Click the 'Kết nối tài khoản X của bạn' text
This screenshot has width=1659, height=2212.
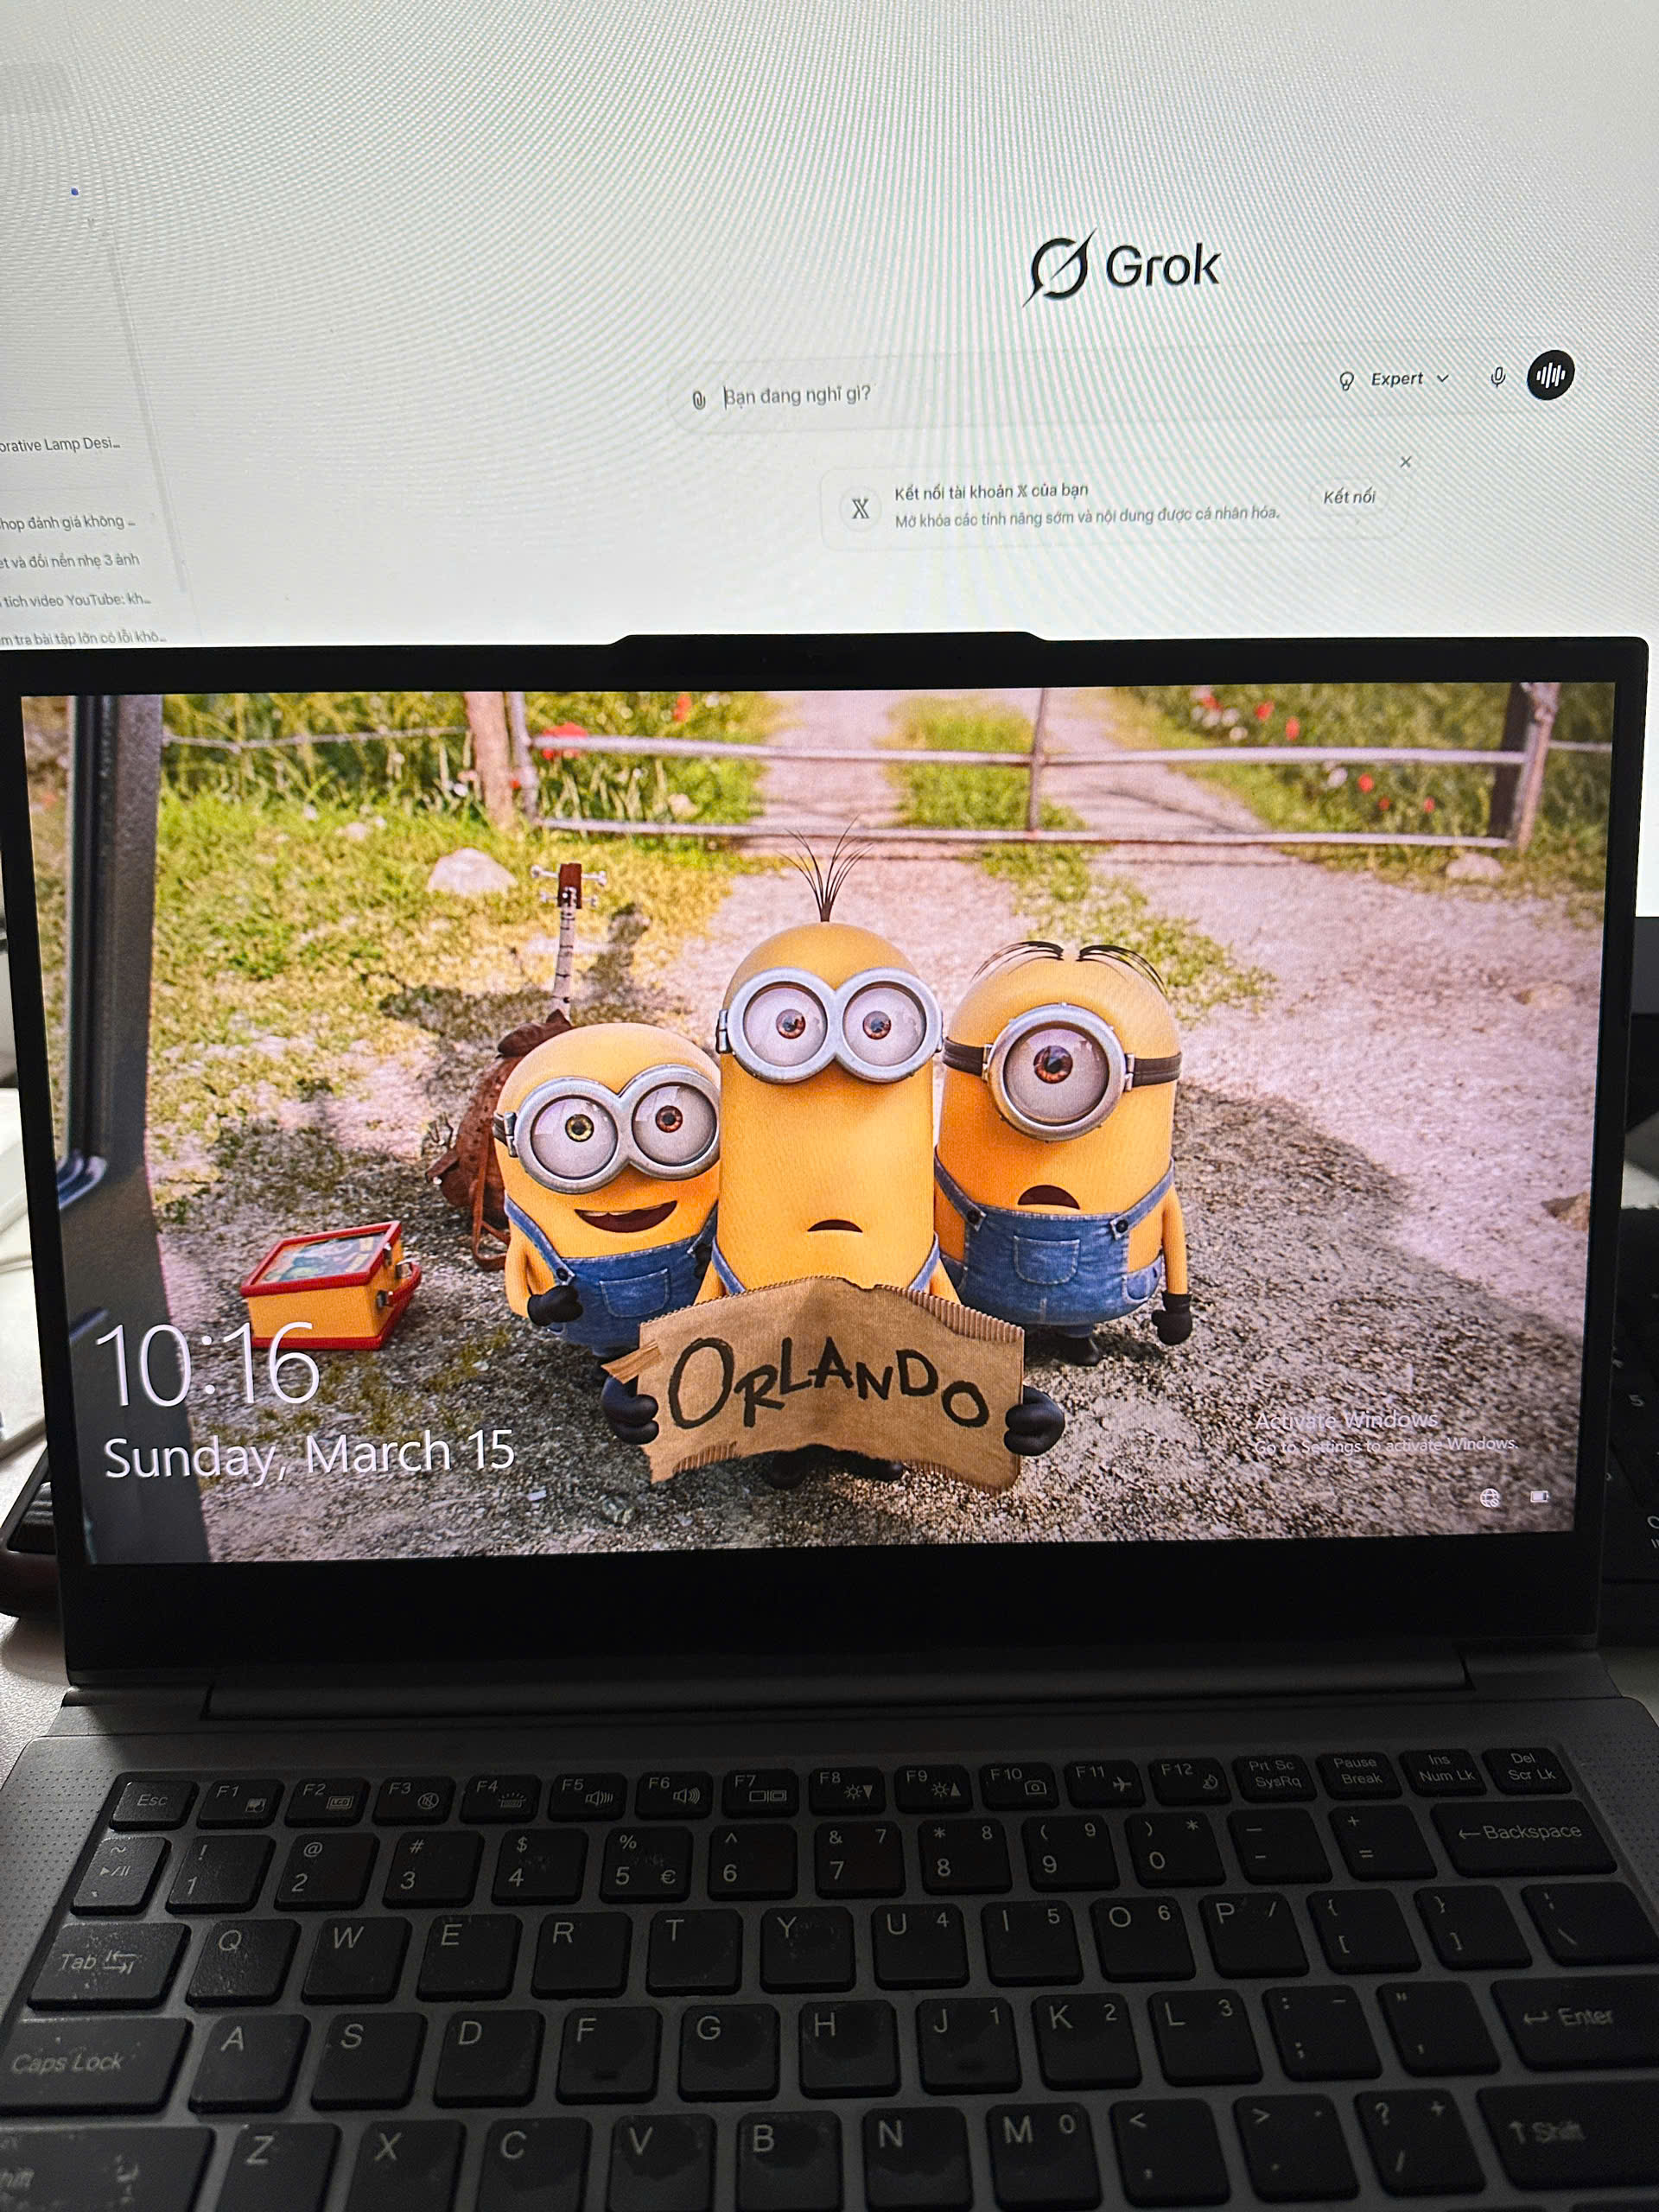990,491
